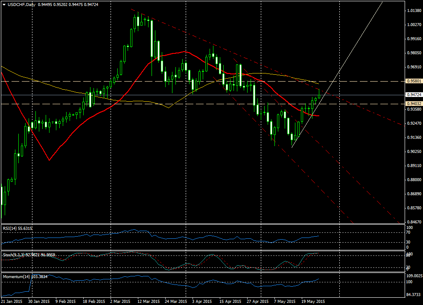This screenshot has height=305, width=423.
Task: Click the current price 0.94724 label
Action: pos(413,95)
